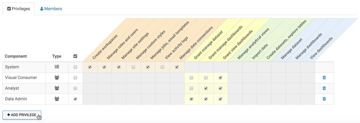360x123 pixels.
Task: Click the Add Privilege button
Action: pos(22,115)
